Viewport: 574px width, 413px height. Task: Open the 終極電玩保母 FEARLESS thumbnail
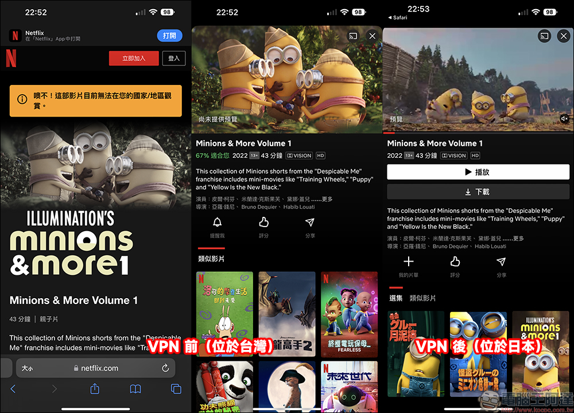349,314
